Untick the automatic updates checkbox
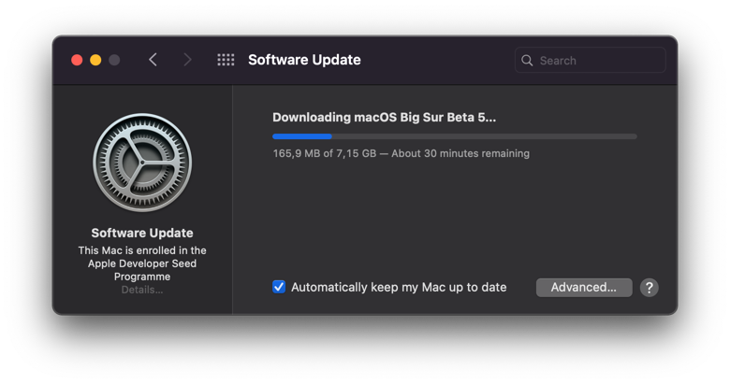730x384 pixels. 279,287
